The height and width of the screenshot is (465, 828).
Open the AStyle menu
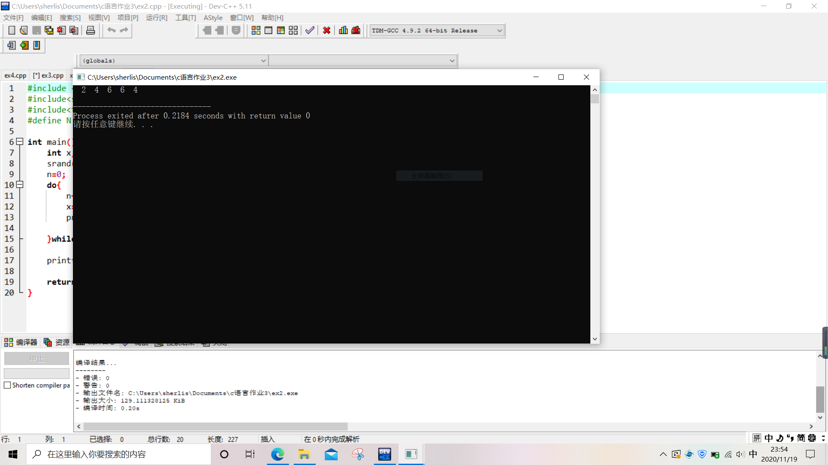pos(213,18)
